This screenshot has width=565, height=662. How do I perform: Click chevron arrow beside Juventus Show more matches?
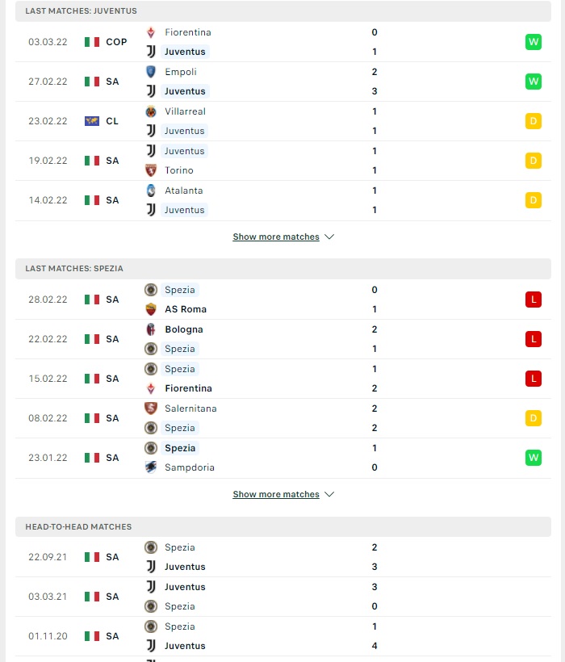coord(329,237)
